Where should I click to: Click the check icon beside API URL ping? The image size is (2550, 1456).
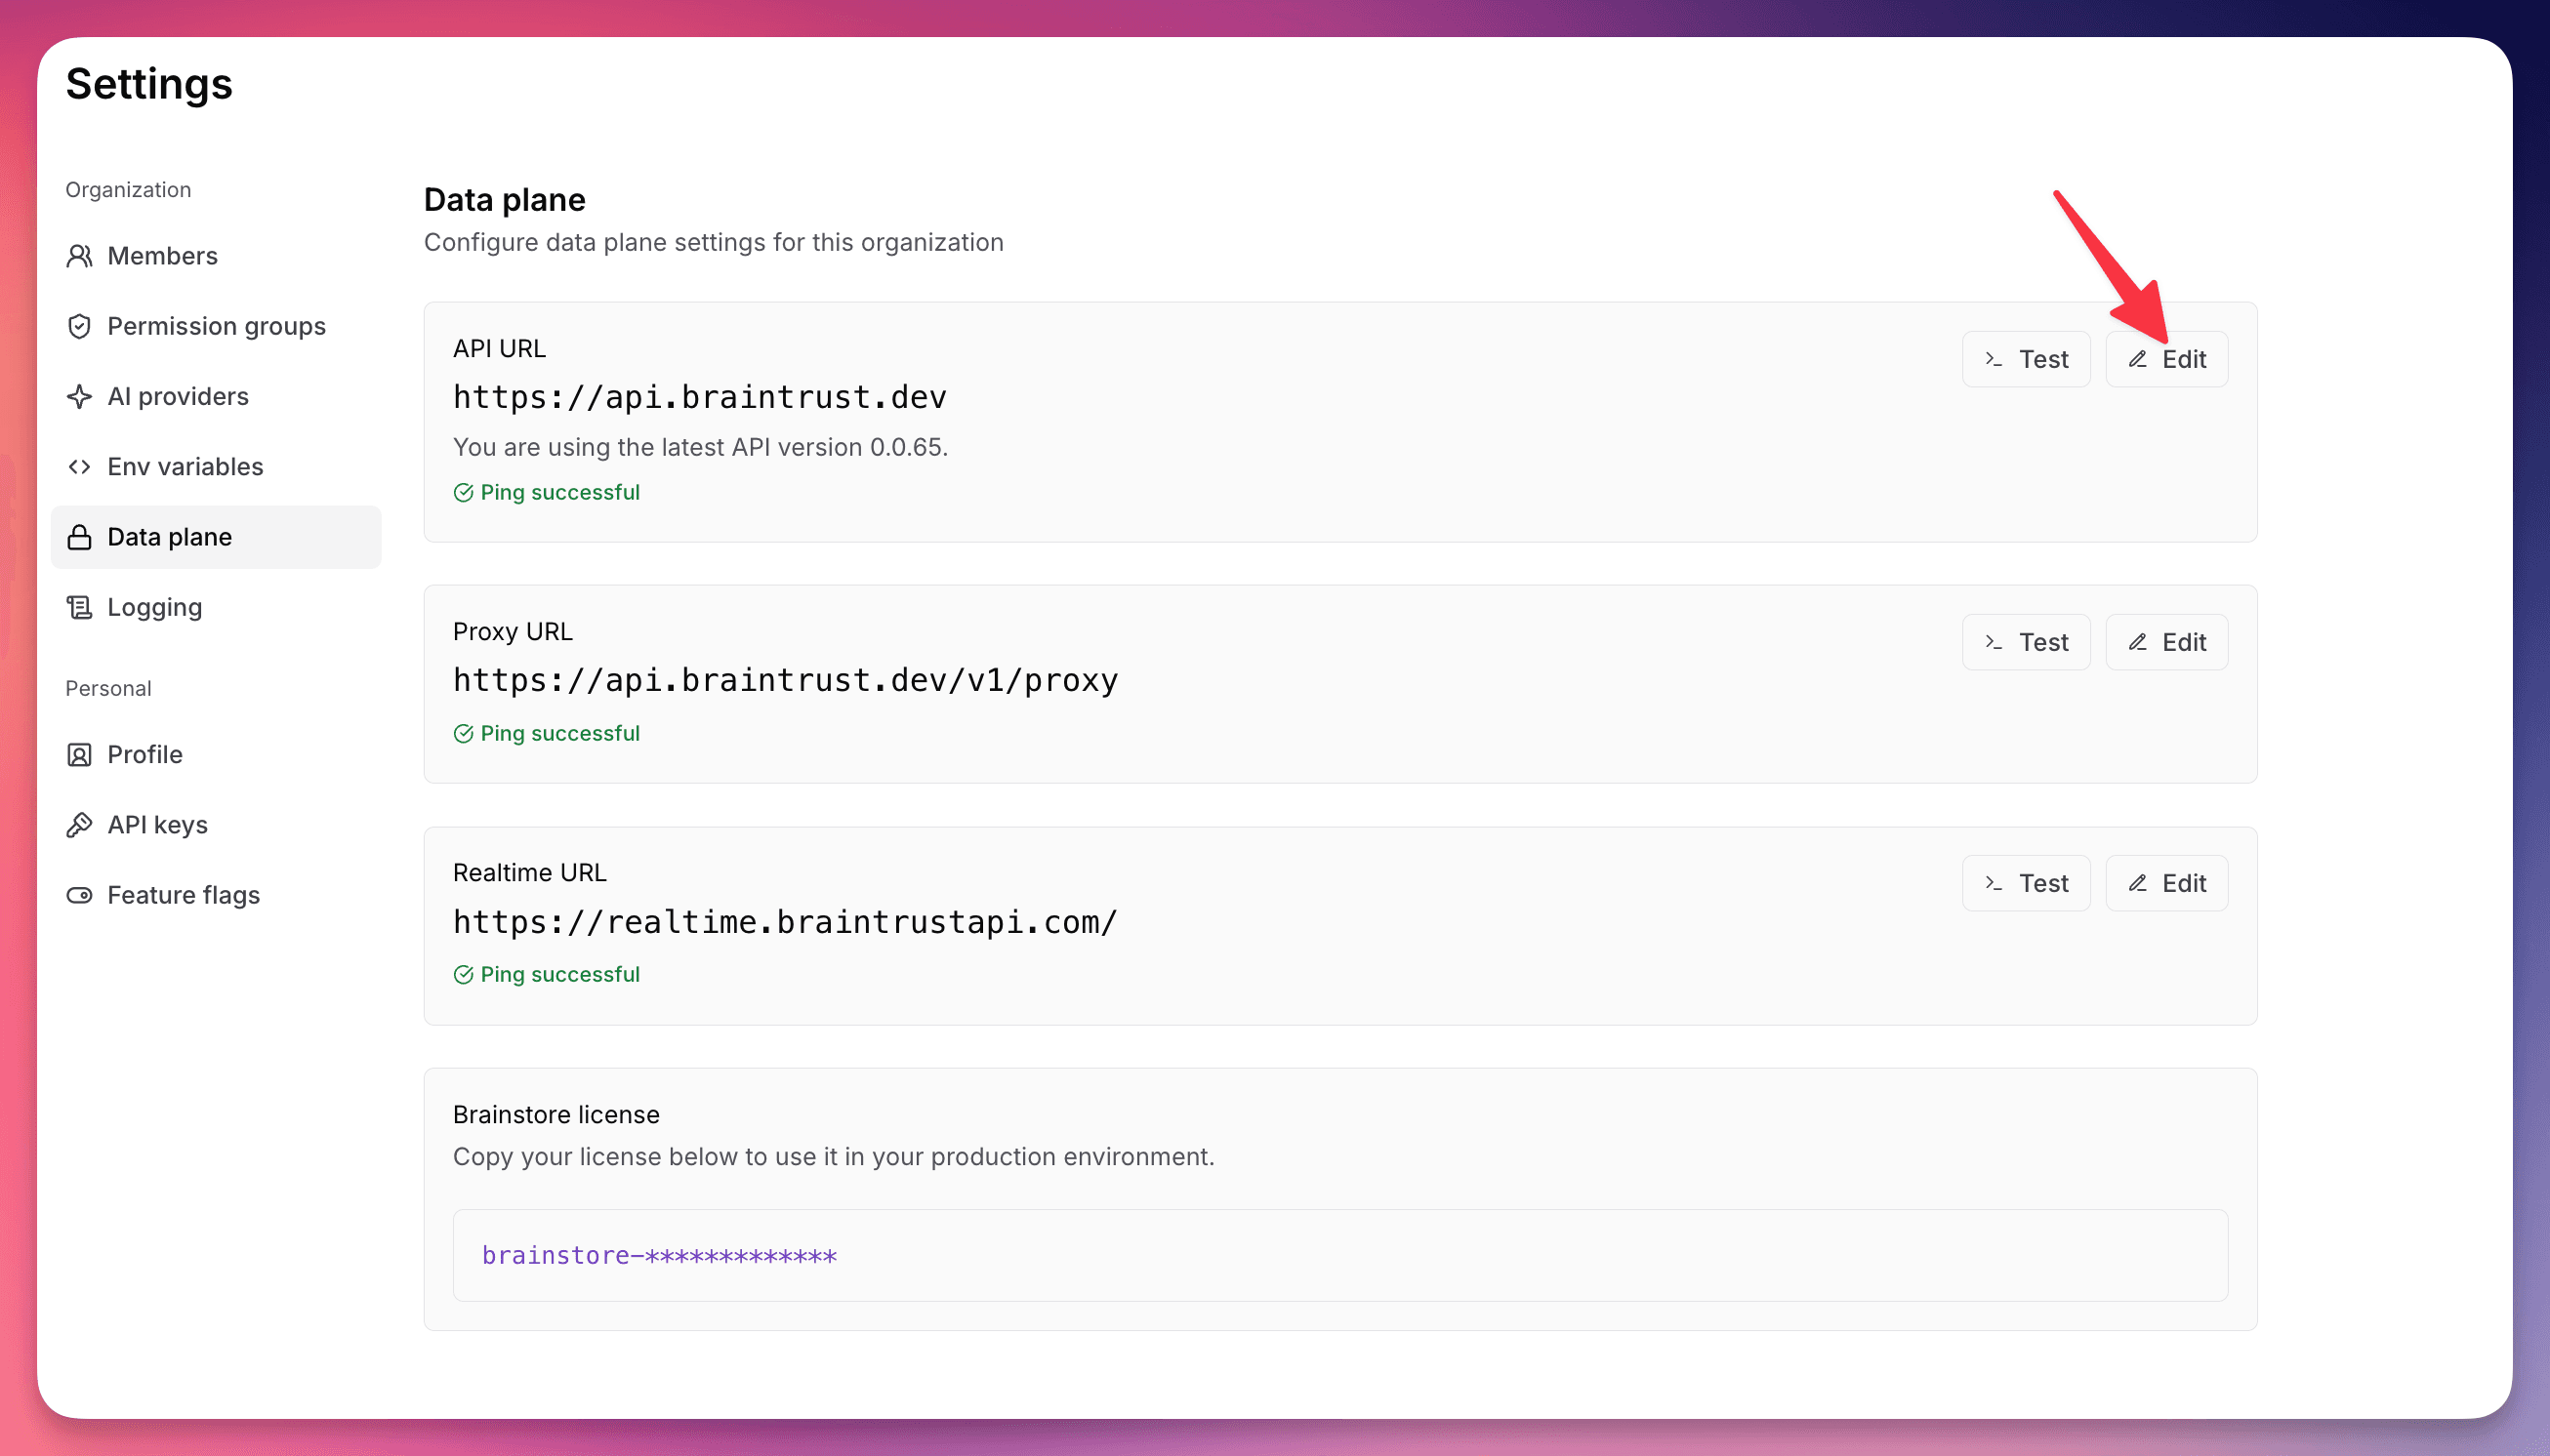point(463,492)
